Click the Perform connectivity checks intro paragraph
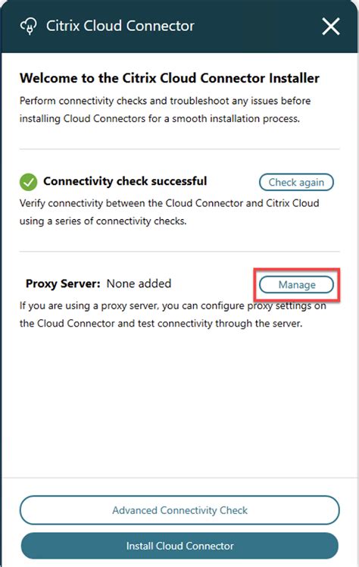359x567 pixels. click(165, 110)
